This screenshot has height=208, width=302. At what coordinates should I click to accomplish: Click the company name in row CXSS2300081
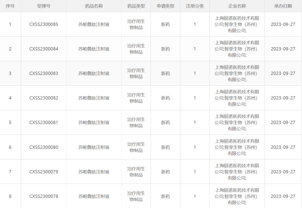pos(237,123)
